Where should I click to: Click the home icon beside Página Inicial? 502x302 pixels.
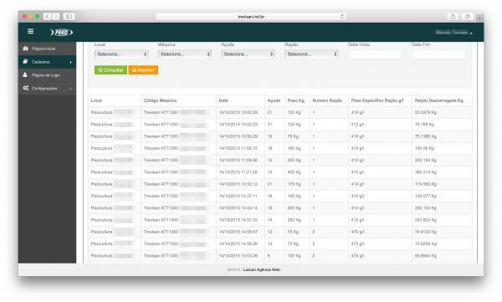pyautogui.click(x=26, y=49)
